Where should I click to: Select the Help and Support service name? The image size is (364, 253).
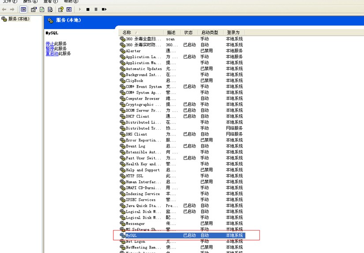click(x=143, y=170)
